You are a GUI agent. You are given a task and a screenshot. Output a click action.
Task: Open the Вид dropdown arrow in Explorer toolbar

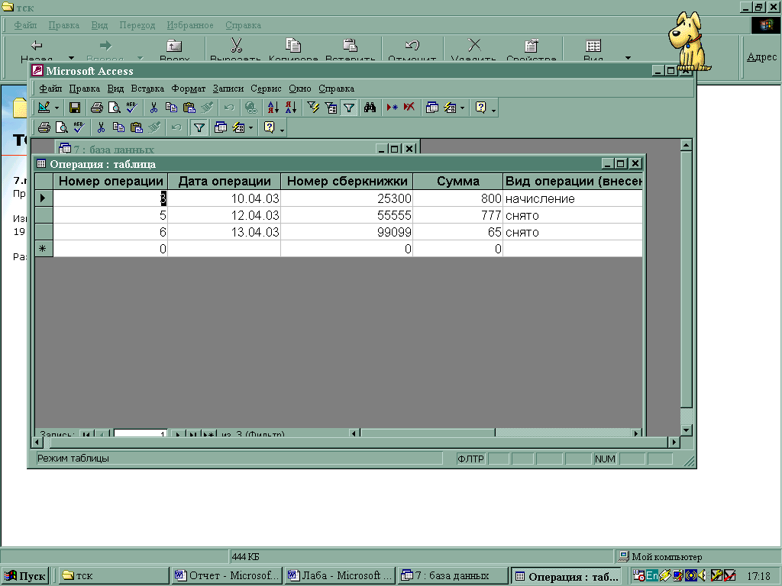coord(628,58)
